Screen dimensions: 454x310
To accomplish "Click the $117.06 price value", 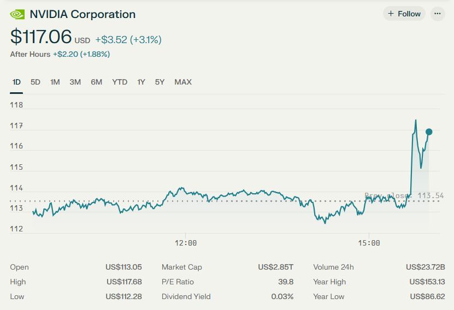I will (x=41, y=37).
